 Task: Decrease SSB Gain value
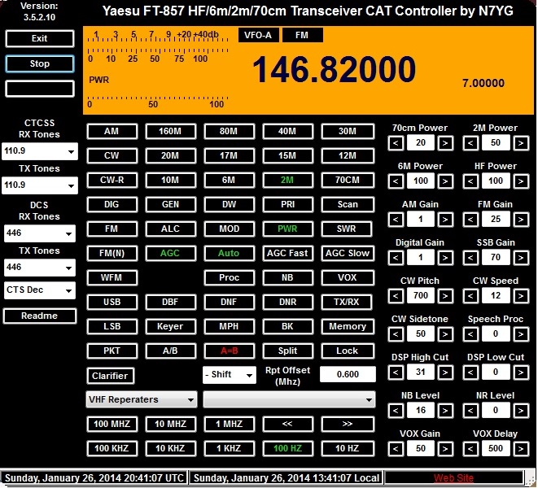[470, 258]
